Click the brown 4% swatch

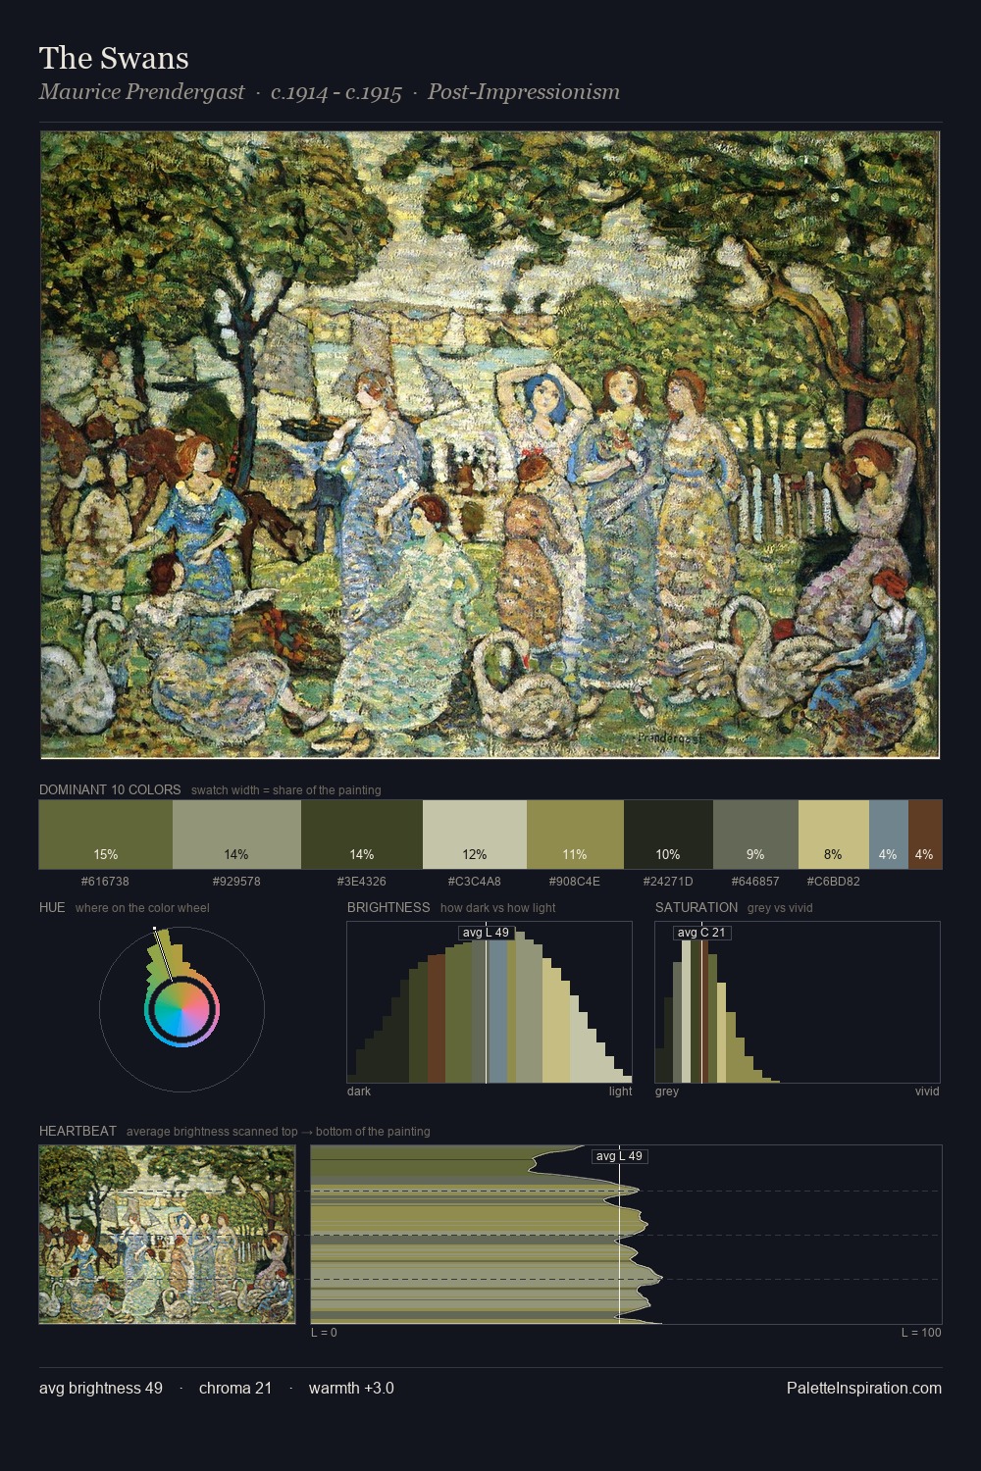tap(925, 835)
